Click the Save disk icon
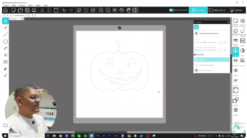Viewport: 247px width, 138px height. [27, 10]
